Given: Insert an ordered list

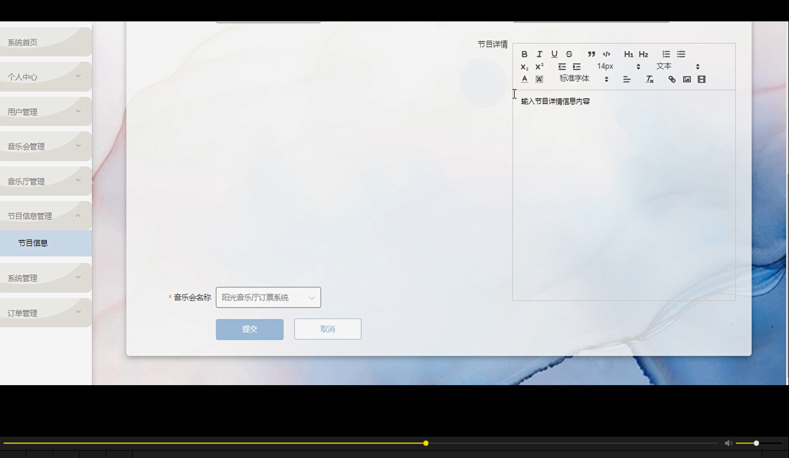Looking at the screenshot, I should pyautogui.click(x=665, y=54).
